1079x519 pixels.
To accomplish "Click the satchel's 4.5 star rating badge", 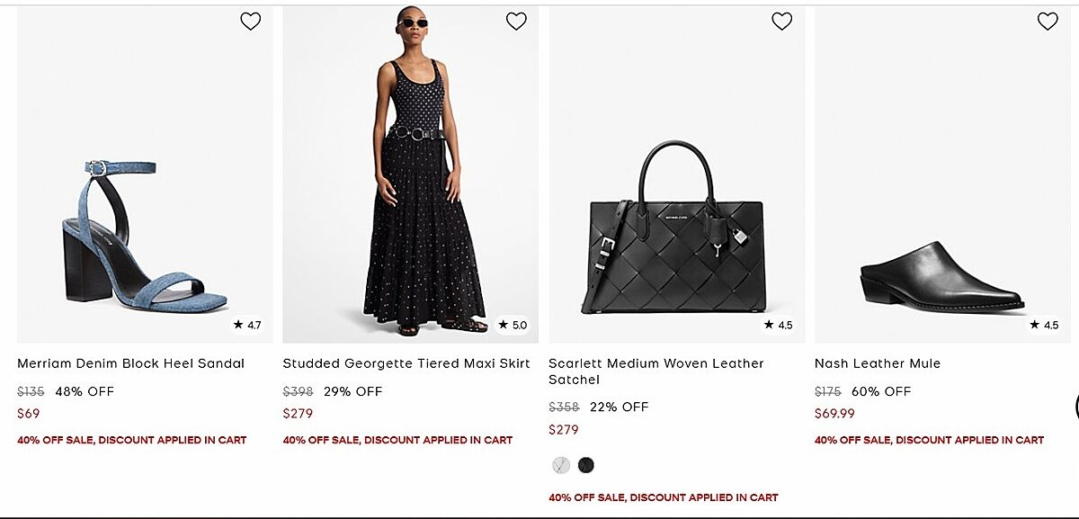I will (x=779, y=325).
